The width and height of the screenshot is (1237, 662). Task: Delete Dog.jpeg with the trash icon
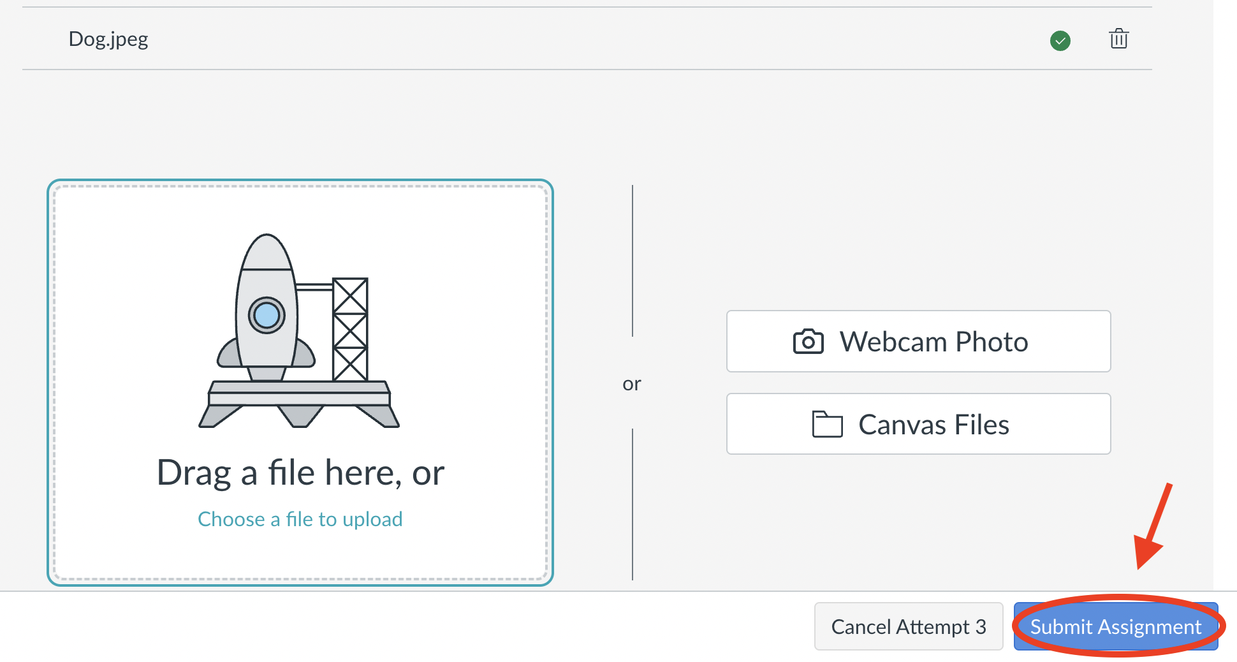tap(1118, 39)
